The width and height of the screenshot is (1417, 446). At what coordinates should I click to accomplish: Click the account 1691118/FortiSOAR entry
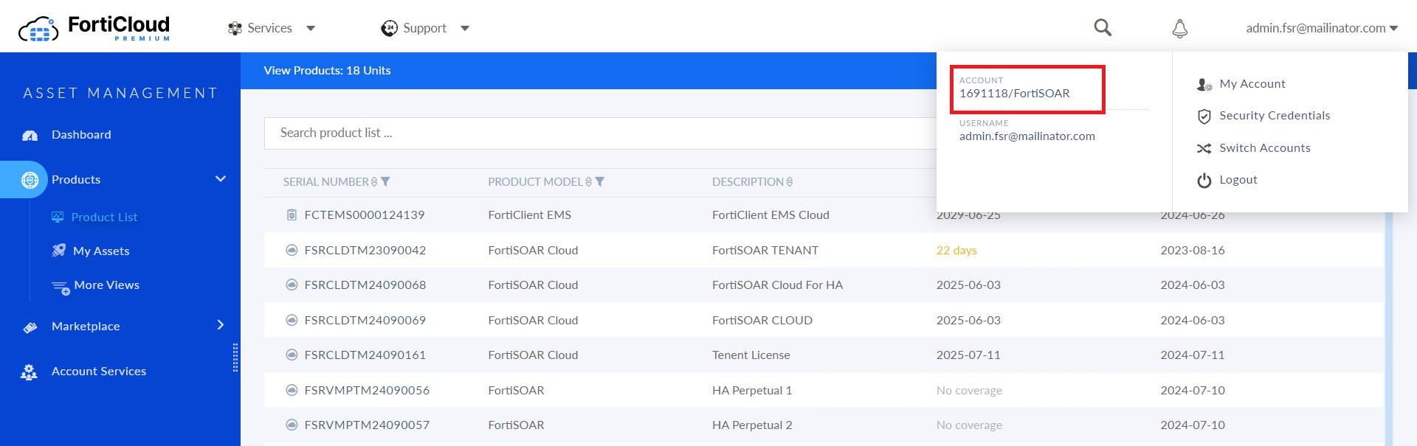[1014, 94]
